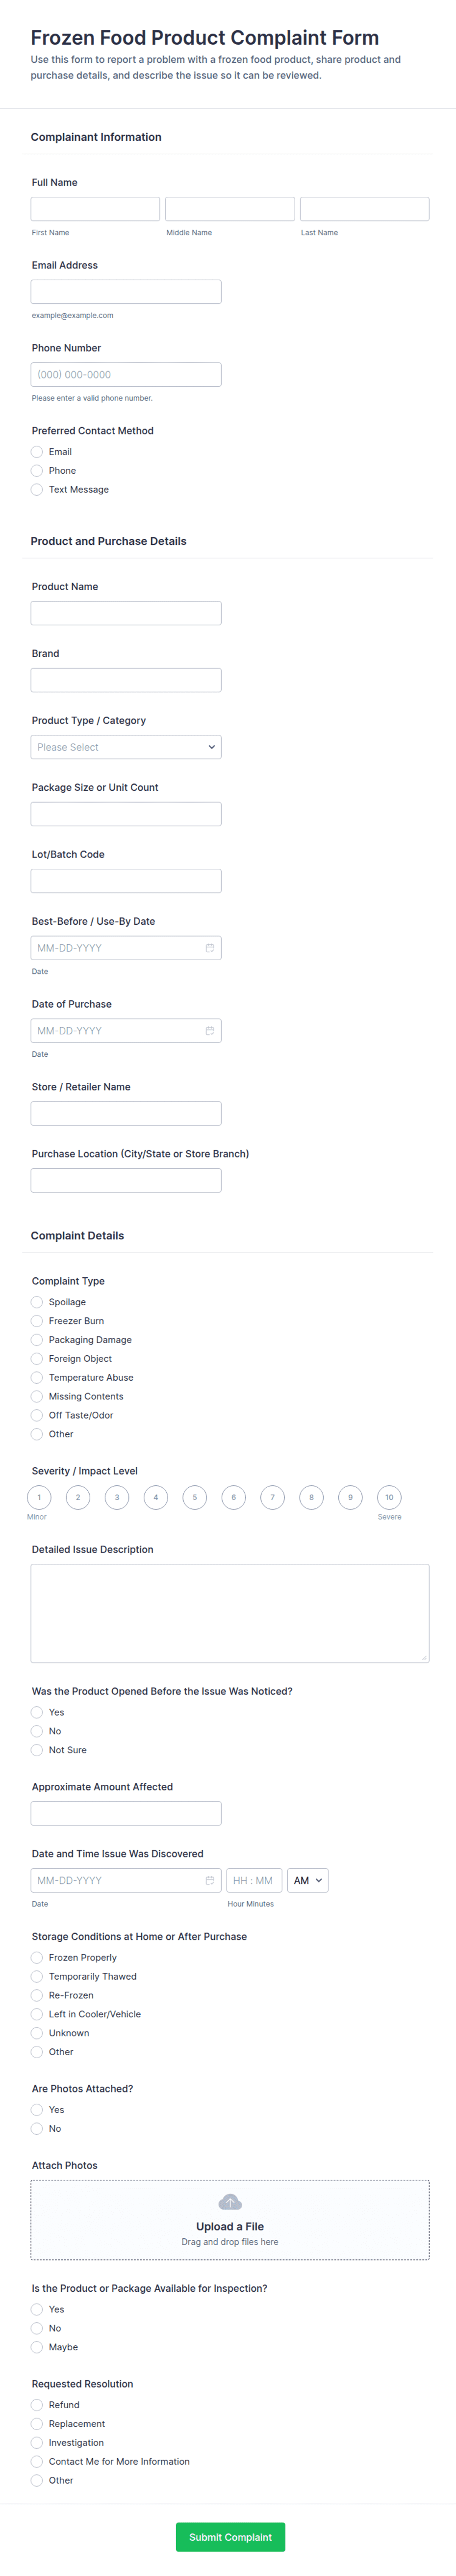
Task: Click the Detailed Issue Description textarea
Action: (x=230, y=1613)
